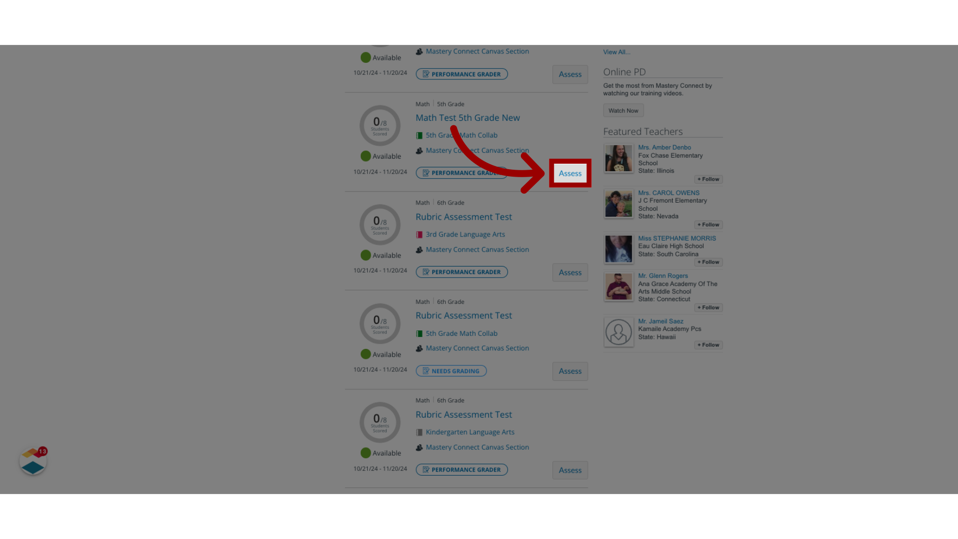Open 5th Grade Math Collab tracker link
This screenshot has width=958, height=539.
point(461,135)
